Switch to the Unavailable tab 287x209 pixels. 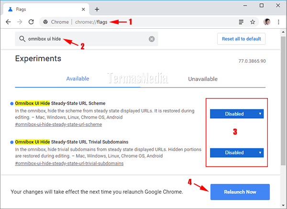pos(203,79)
